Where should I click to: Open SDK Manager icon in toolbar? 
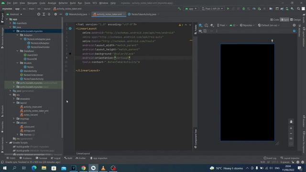292,9
